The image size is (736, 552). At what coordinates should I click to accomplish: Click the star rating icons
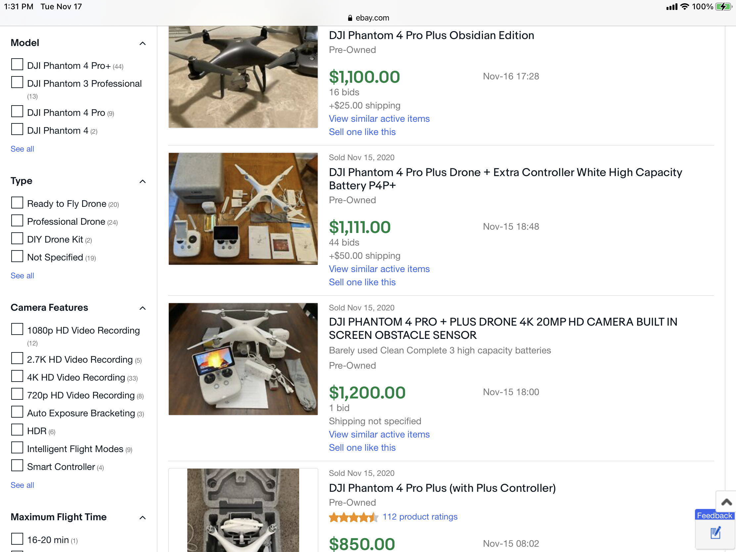[353, 517]
